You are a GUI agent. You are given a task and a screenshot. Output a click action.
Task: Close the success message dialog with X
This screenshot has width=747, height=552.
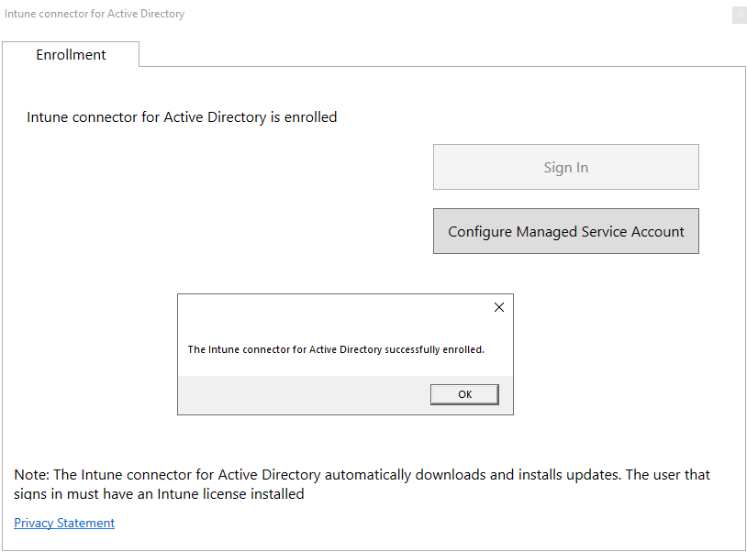click(x=499, y=307)
